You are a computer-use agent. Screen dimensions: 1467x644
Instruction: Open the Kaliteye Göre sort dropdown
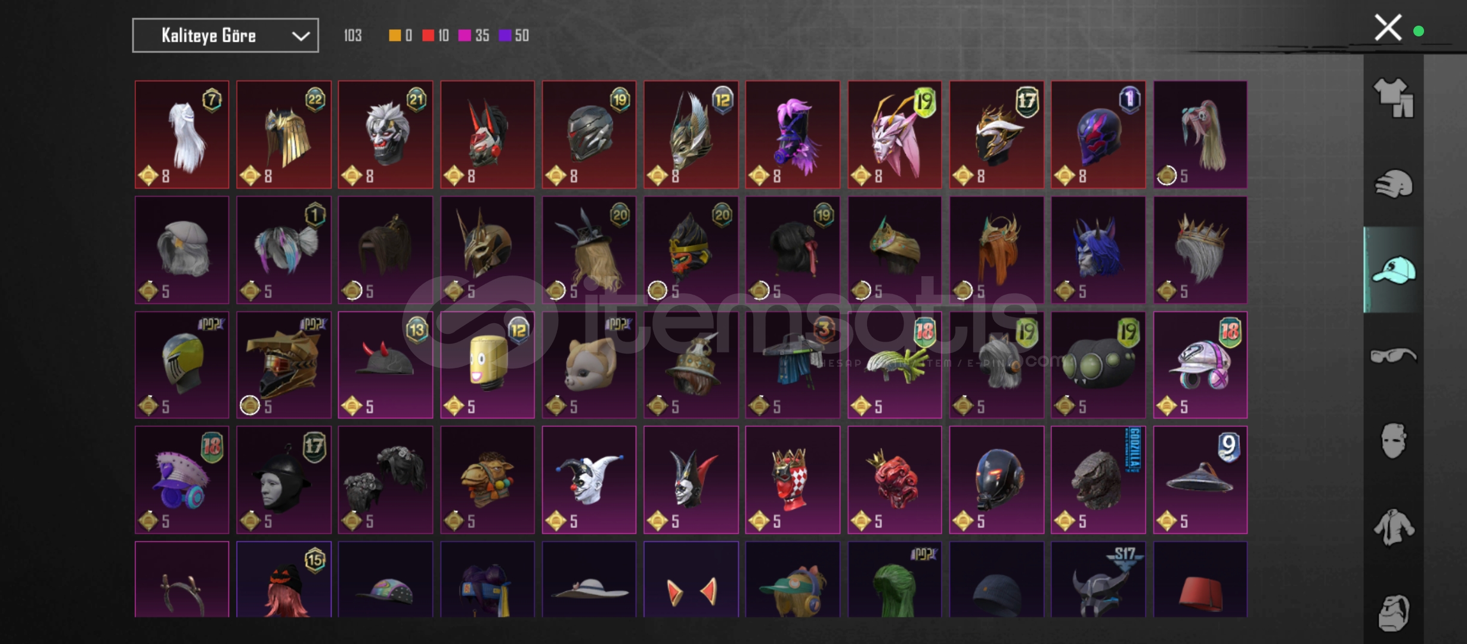pyautogui.click(x=225, y=36)
